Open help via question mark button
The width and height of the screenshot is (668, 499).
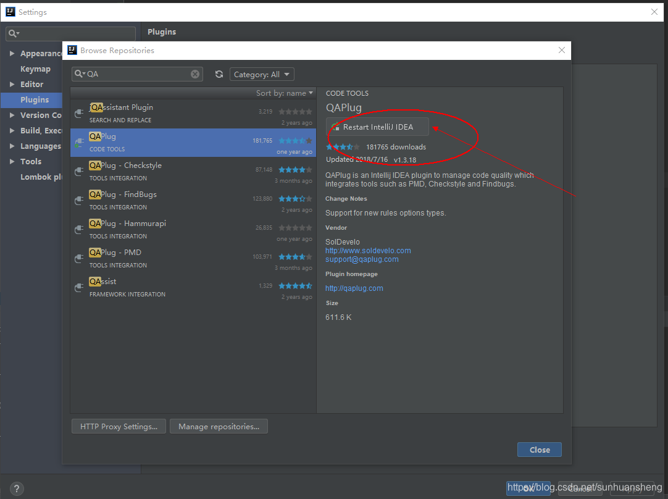16,489
